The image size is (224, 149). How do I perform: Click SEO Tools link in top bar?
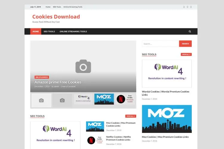pos(57,7)
